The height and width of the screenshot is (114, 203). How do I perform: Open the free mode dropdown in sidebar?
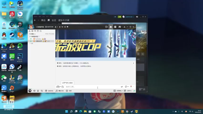(x=32, y=34)
